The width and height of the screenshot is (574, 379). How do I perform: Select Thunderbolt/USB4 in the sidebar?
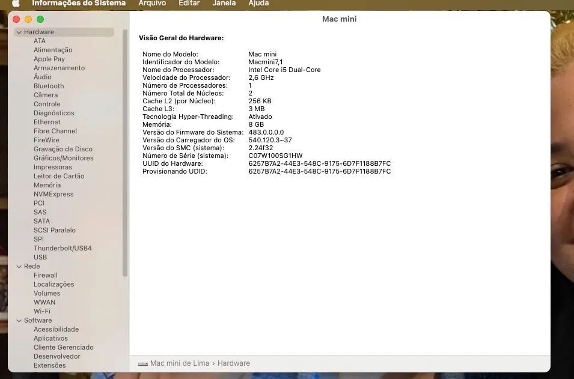click(63, 248)
